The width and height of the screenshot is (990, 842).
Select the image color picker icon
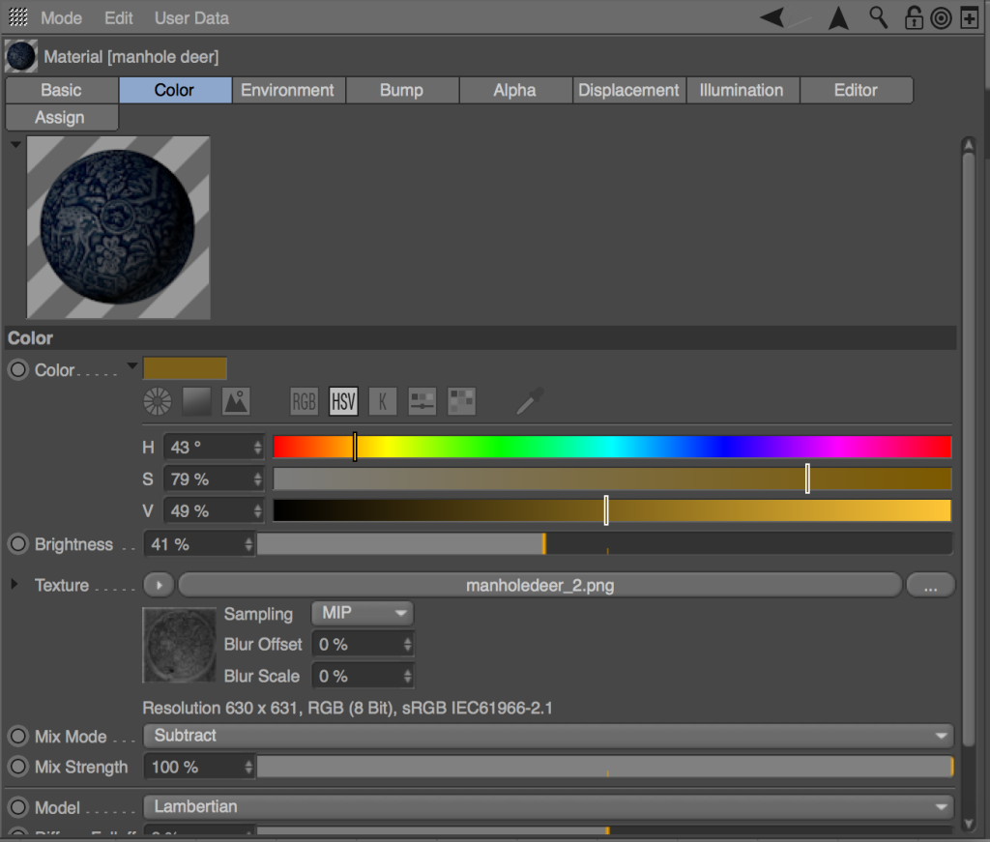[236, 401]
